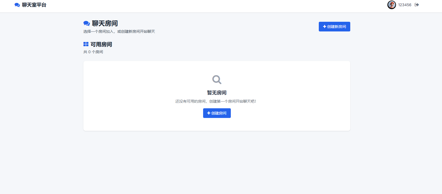The width and height of the screenshot is (442, 194).
Task: Click the 可用房间 section heading
Action: (101, 44)
